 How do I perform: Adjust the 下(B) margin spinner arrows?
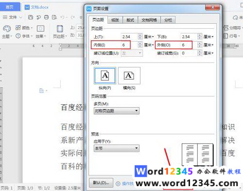coord(200,37)
